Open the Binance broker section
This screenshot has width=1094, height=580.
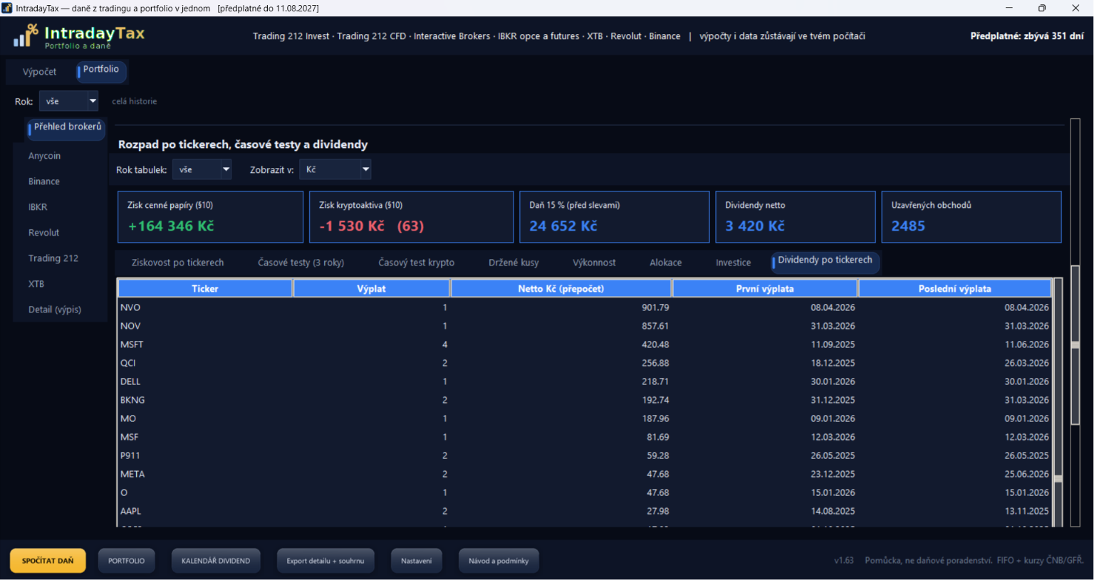pos(44,181)
